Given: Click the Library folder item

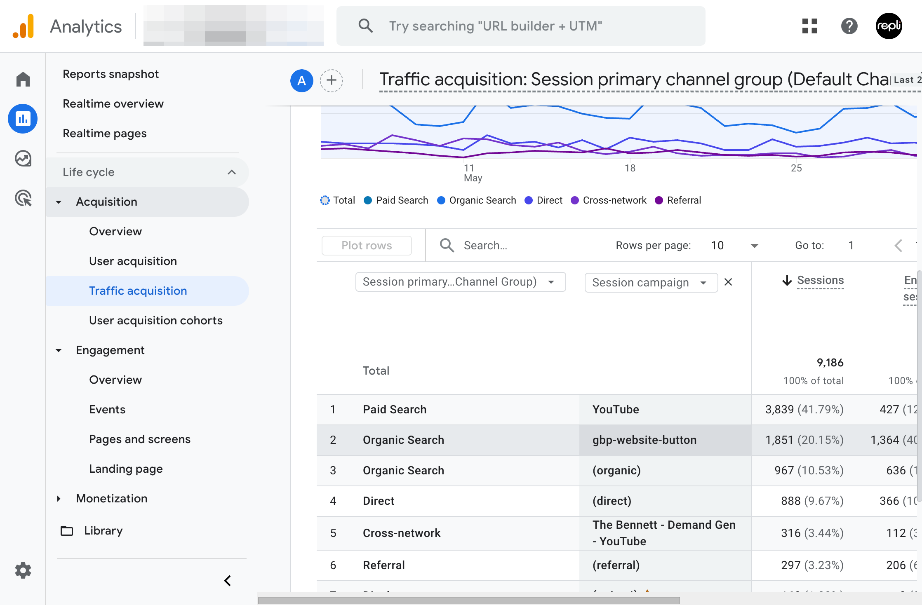Looking at the screenshot, I should [x=92, y=530].
